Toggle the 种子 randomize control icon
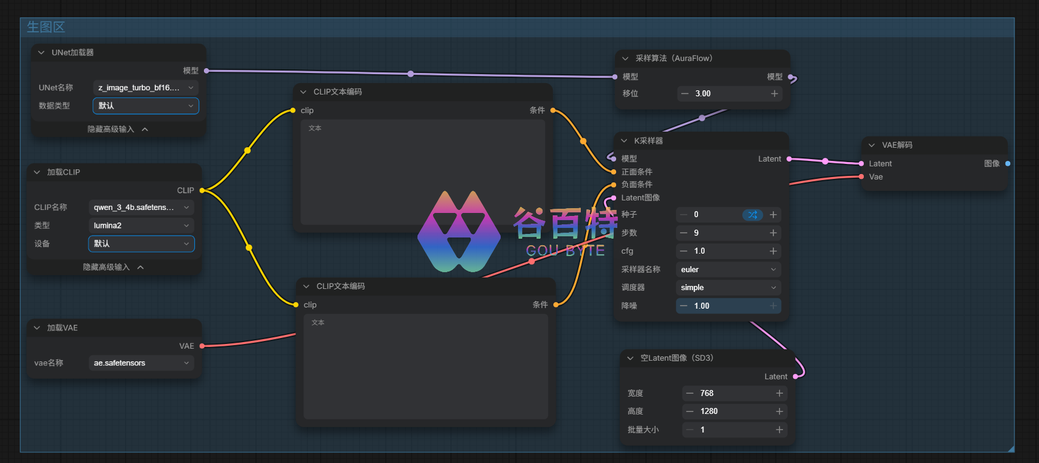1039x463 pixels. (752, 215)
